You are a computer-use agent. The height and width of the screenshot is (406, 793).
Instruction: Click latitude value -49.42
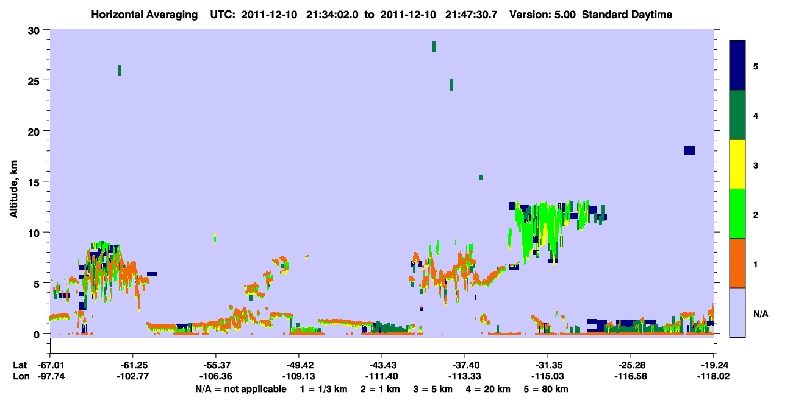[x=298, y=365]
